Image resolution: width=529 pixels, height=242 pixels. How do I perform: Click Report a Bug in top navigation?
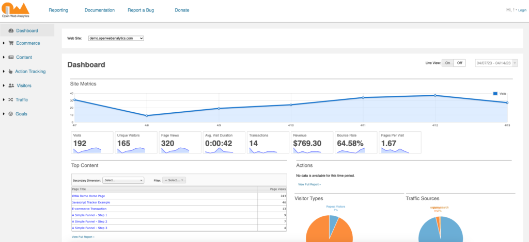click(x=141, y=10)
